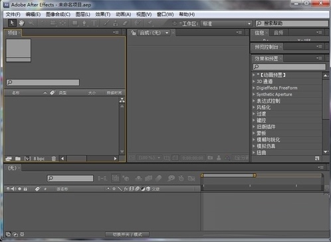Screen dimensions: 331x242
Task: Select the Clone Stamp tool
Action: click(x=116, y=23)
